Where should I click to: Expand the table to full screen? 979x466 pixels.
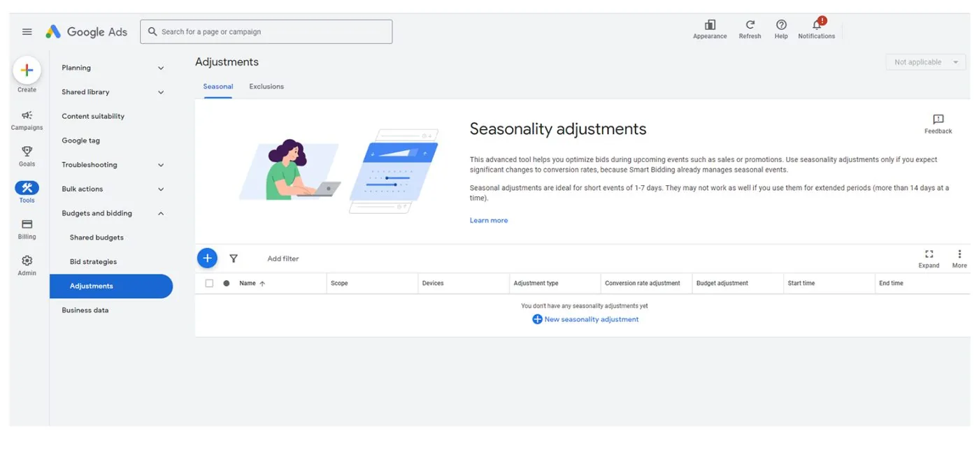pos(929,259)
